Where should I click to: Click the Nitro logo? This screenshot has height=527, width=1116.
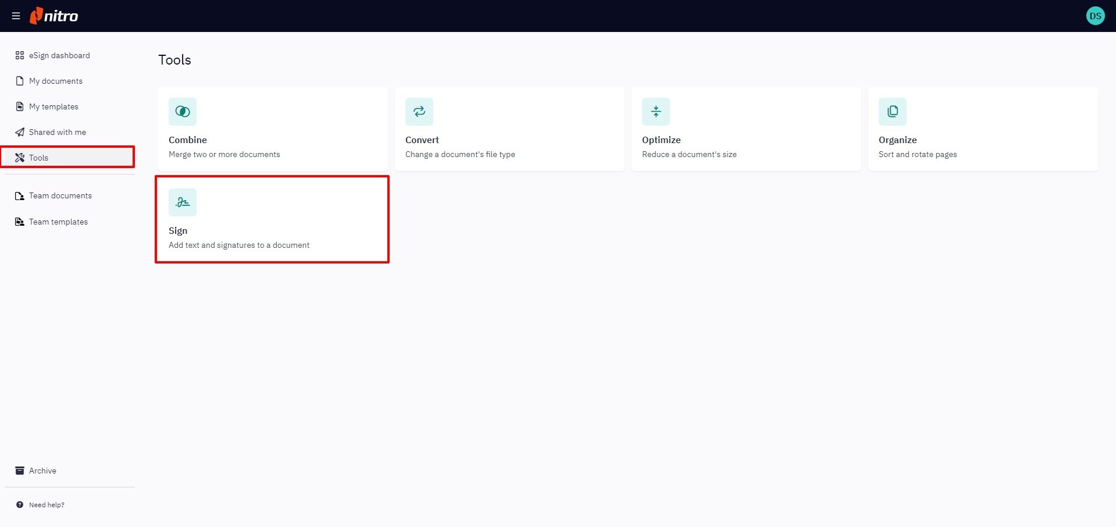click(54, 16)
